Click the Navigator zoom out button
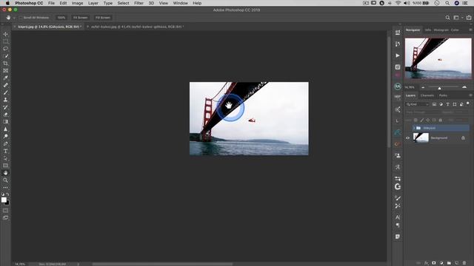Image resolution: width=474 pixels, height=266 pixels. click(423, 87)
